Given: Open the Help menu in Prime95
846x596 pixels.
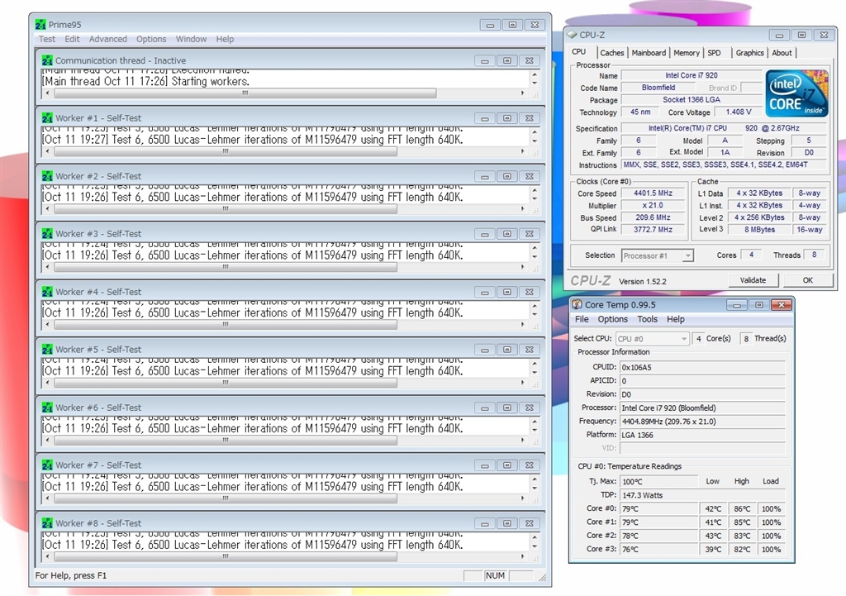Looking at the screenshot, I should tap(225, 39).
